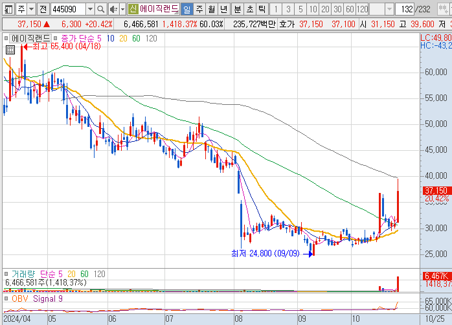Viewport: 452px width, 325px height.
Task: Select the 120 interval button
Action: point(363,9)
